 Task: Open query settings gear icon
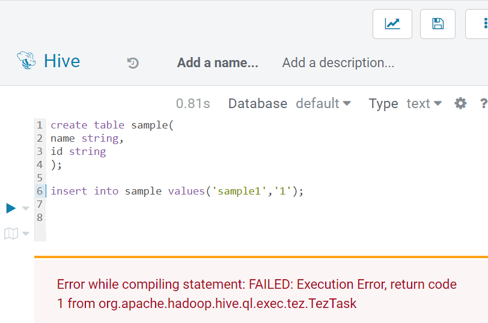point(460,103)
